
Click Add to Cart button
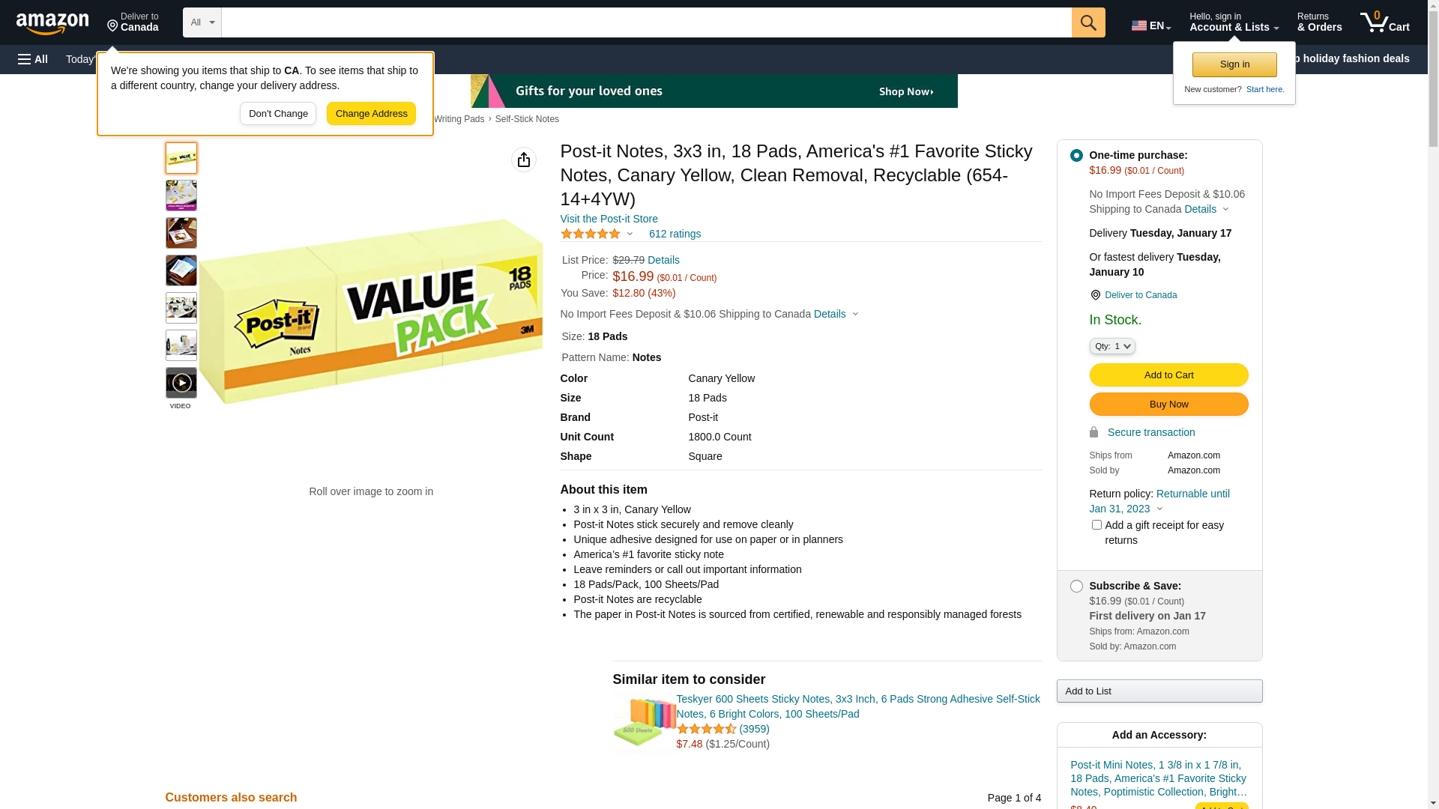pyautogui.click(x=1168, y=375)
